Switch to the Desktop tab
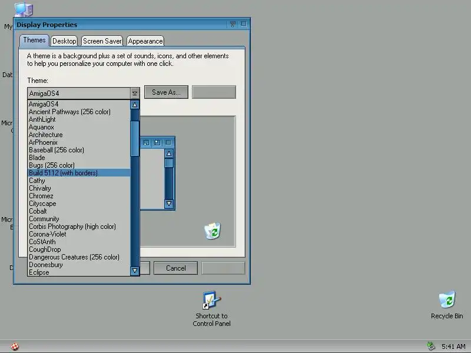The height and width of the screenshot is (353, 471). [x=64, y=41]
